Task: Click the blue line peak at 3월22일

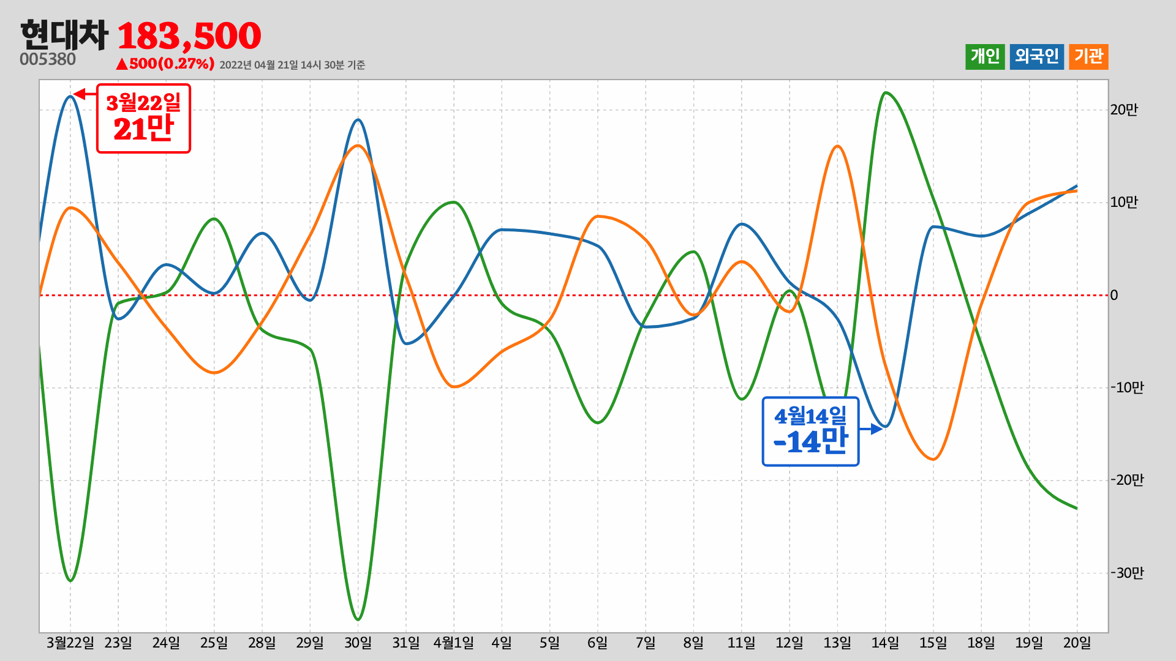Action: [70, 96]
